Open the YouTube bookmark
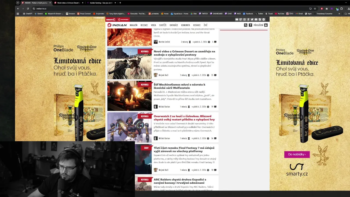Image resolution: width=350 pixels, height=197 pixels. click(x=279, y=14)
